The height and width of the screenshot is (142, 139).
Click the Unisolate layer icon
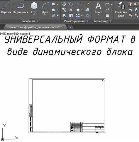136,15
